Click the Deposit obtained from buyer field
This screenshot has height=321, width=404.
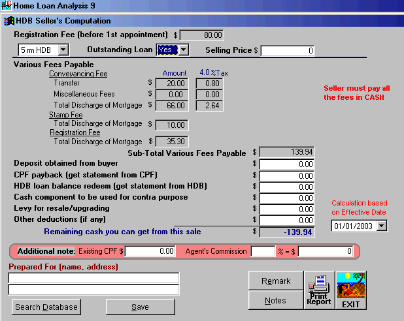click(x=286, y=164)
